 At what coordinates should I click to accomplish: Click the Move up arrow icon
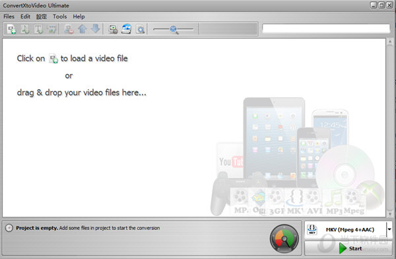[82, 29]
